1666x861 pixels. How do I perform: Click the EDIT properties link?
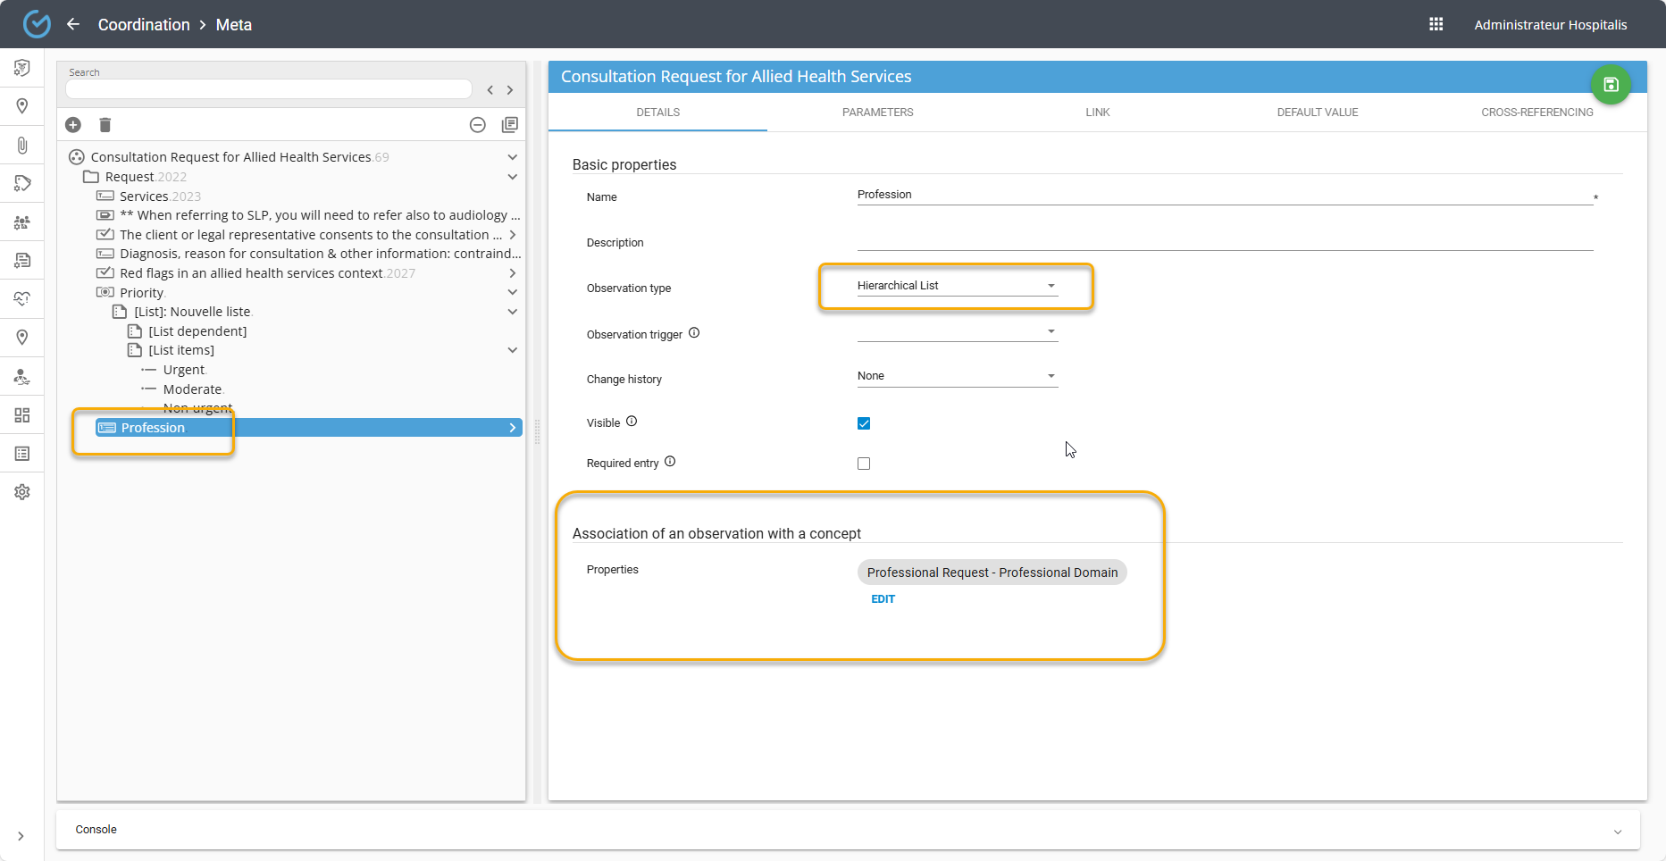(883, 599)
